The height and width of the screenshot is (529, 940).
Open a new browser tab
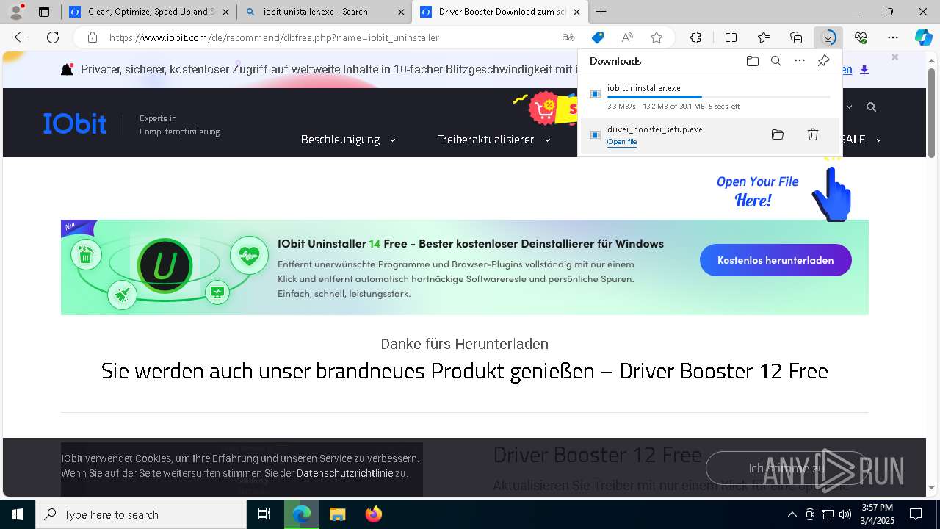click(601, 12)
